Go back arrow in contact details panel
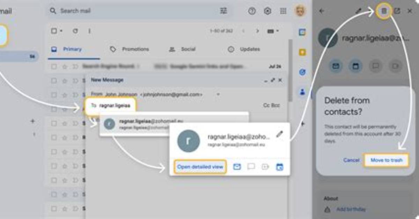This screenshot has width=419, height=219. 322,11
